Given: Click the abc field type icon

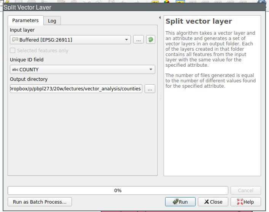Looking at the screenshot, I should (15, 70).
